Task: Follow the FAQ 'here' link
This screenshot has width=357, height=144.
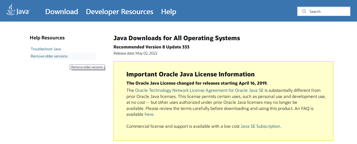Action: click(149, 114)
